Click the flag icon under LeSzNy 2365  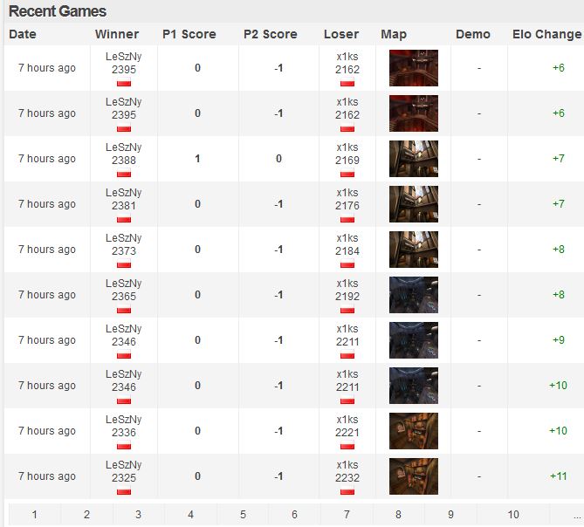(x=123, y=311)
